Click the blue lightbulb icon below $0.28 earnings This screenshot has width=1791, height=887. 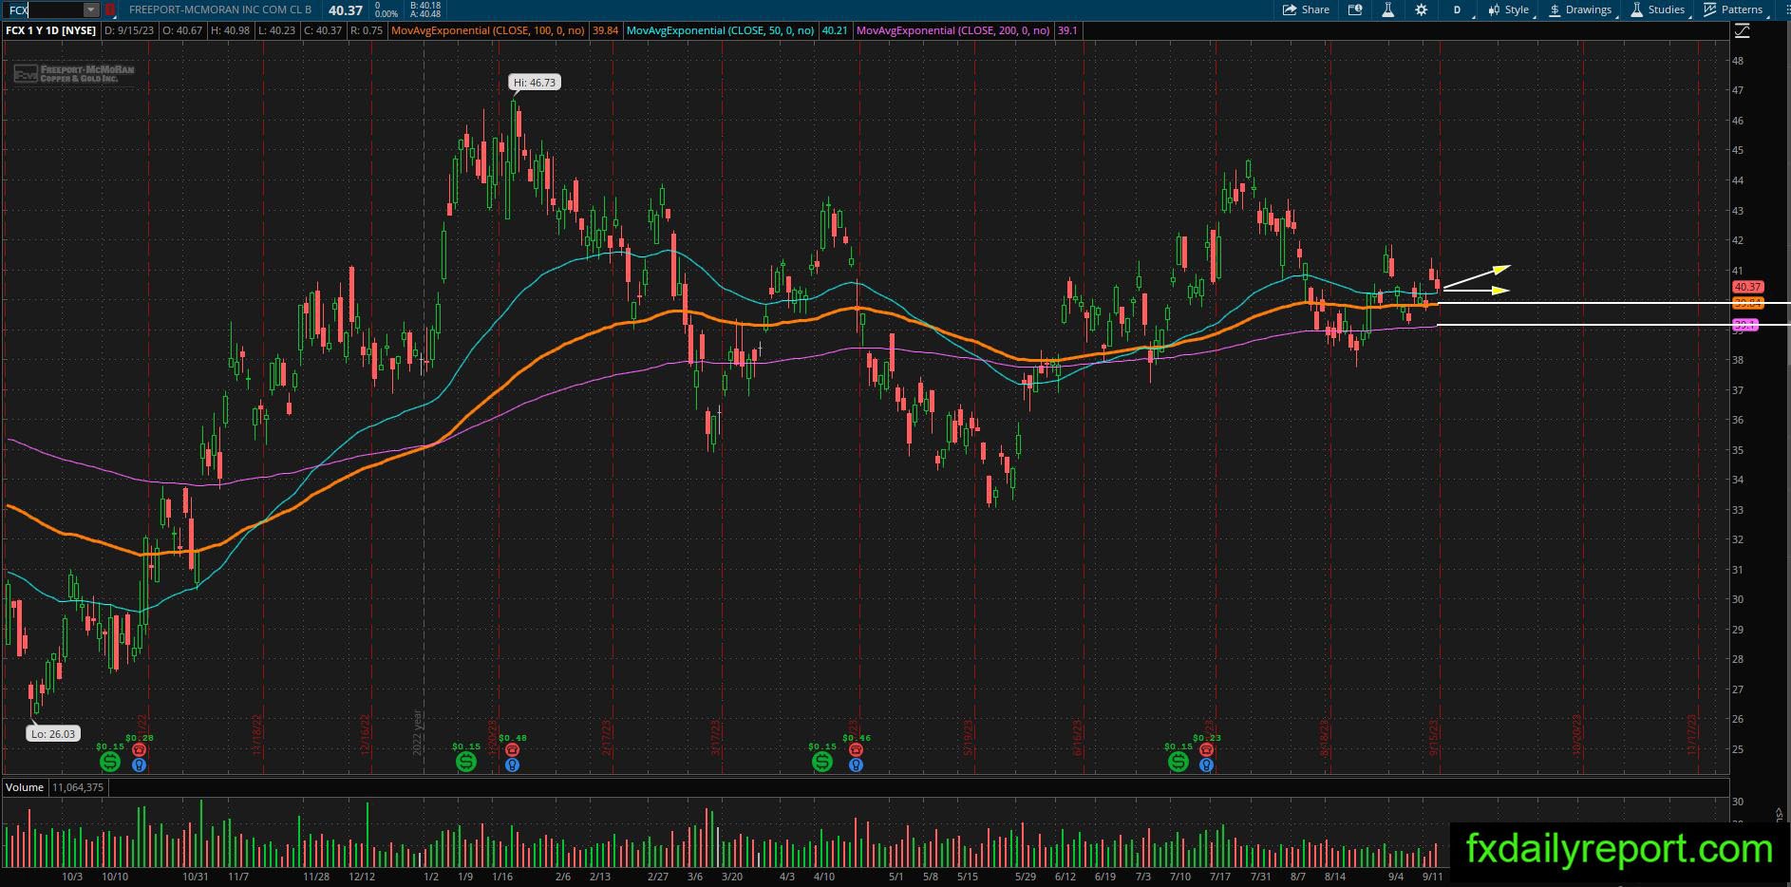click(140, 764)
